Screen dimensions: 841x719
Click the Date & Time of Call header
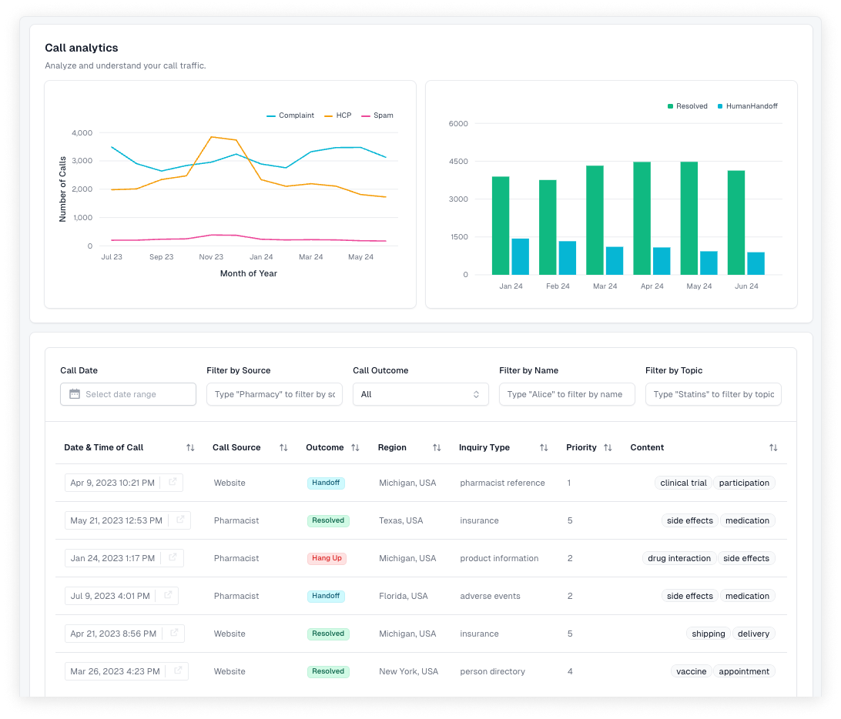point(103,448)
